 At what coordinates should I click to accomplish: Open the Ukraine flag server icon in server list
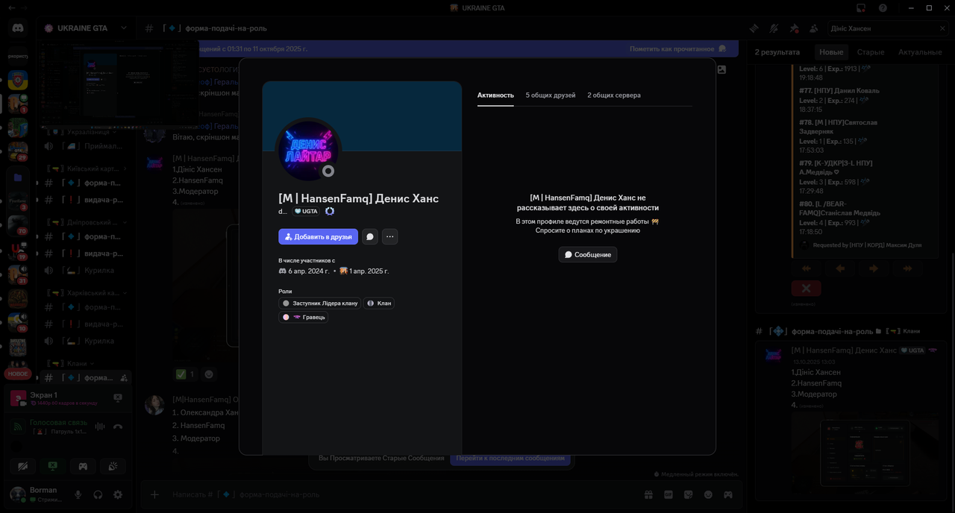[18, 80]
